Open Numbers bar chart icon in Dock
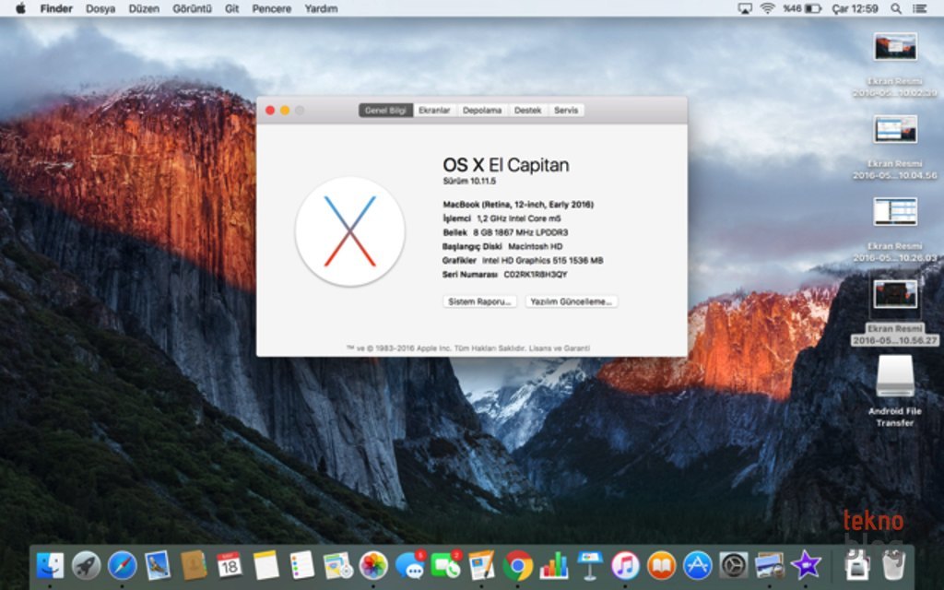The height and width of the screenshot is (590, 944). [554, 565]
